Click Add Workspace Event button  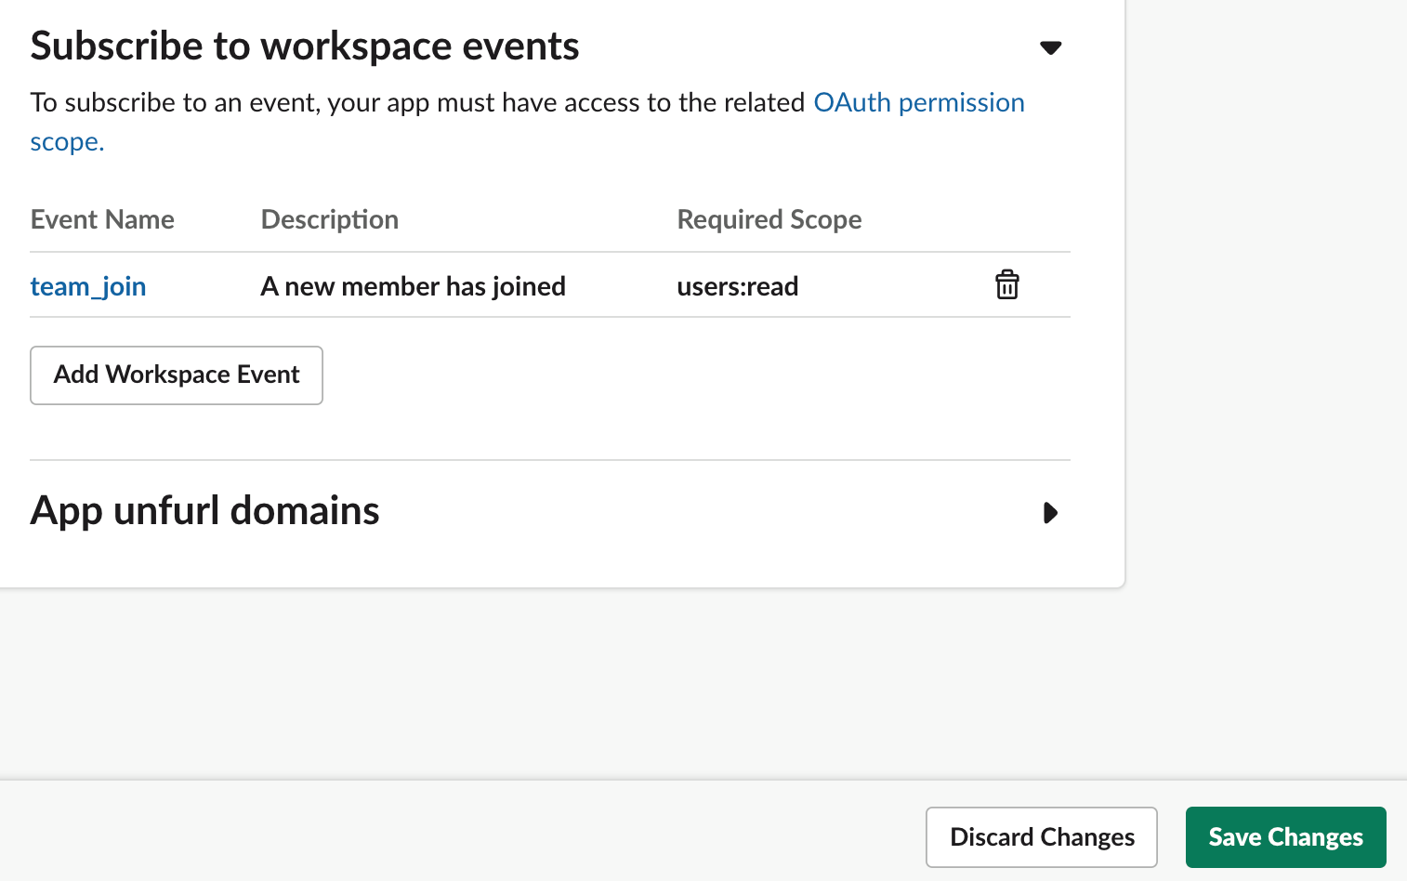[x=177, y=375]
